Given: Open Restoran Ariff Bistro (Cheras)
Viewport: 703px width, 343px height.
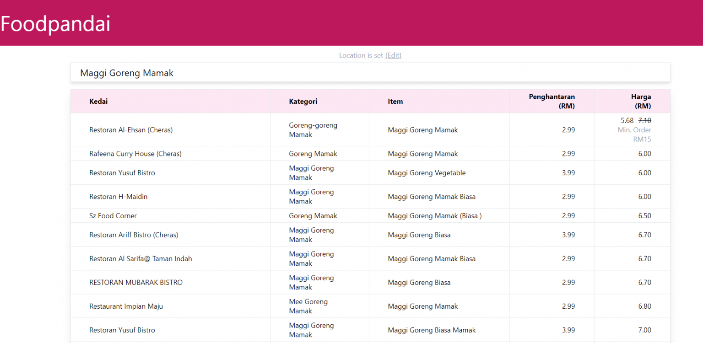Looking at the screenshot, I should [x=134, y=235].
